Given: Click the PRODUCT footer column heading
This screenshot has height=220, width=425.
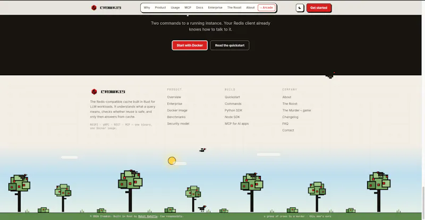Looking at the screenshot, I should pos(174,89).
